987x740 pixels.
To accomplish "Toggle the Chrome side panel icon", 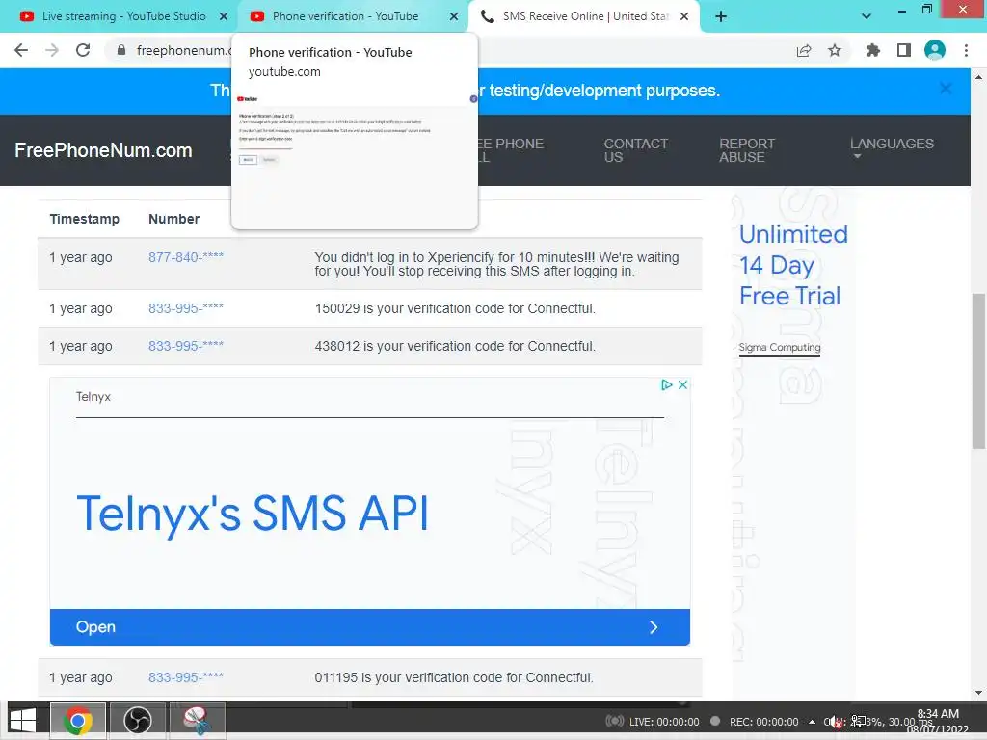I will [904, 50].
